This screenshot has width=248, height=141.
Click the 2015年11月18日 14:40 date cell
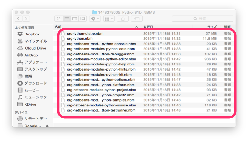[162, 105]
